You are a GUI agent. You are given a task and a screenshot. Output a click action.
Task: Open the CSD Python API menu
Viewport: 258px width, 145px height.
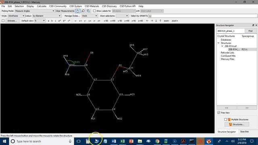[x=127, y=6]
